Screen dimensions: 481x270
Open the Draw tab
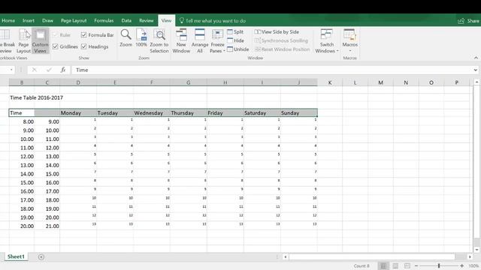click(x=47, y=20)
